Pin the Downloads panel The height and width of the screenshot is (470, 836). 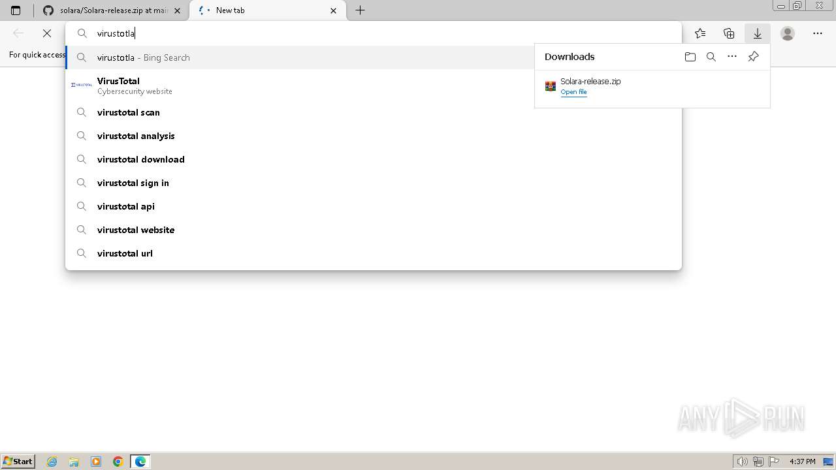tap(753, 57)
